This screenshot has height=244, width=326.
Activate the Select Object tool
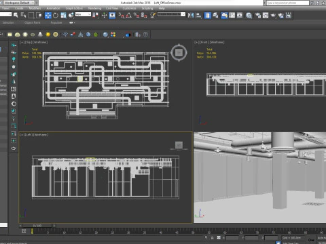(x=16, y=15)
